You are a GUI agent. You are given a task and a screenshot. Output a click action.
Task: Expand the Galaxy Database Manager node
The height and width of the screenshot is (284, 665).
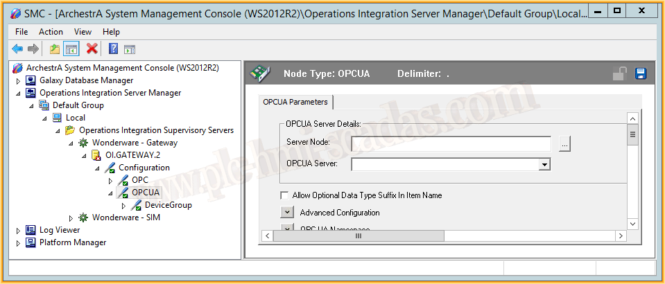[19, 80]
